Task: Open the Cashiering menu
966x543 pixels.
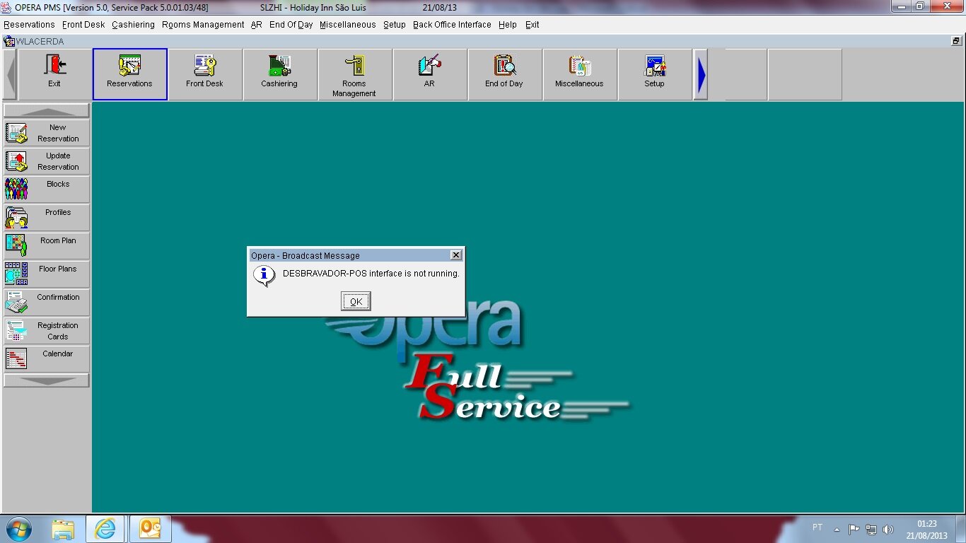Action: (x=133, y=25)
